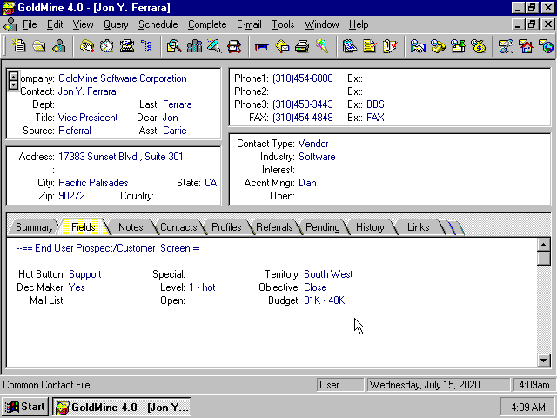Image resolution: width=557 pixels, height=418 pixels.
Task: Click the handshake with clock icon
Action: (418, 46)
